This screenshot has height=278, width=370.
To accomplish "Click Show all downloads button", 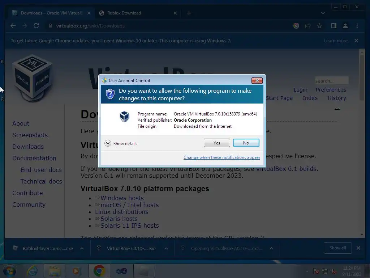I will click(338, 248).
